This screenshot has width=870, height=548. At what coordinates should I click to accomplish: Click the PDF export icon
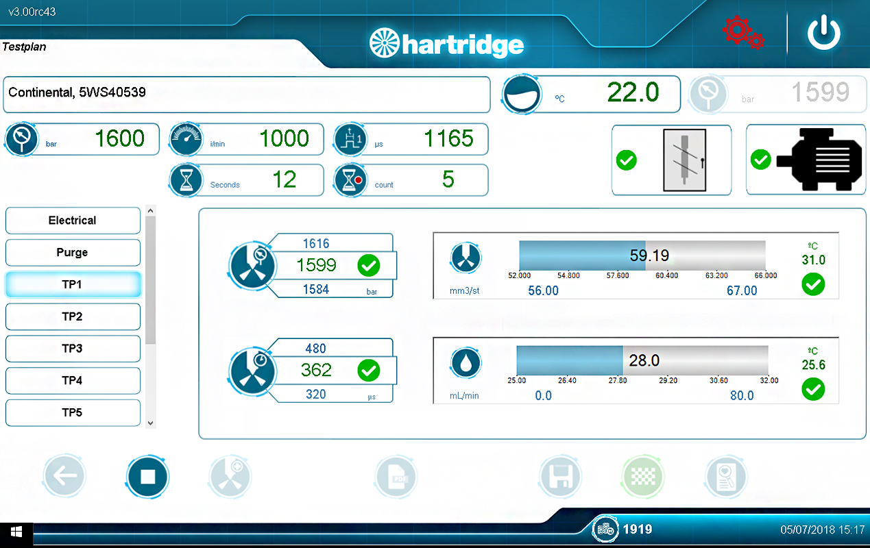pyautogui.click(x=397, y=475)
